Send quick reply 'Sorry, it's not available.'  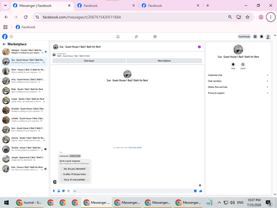click(75, 180)
